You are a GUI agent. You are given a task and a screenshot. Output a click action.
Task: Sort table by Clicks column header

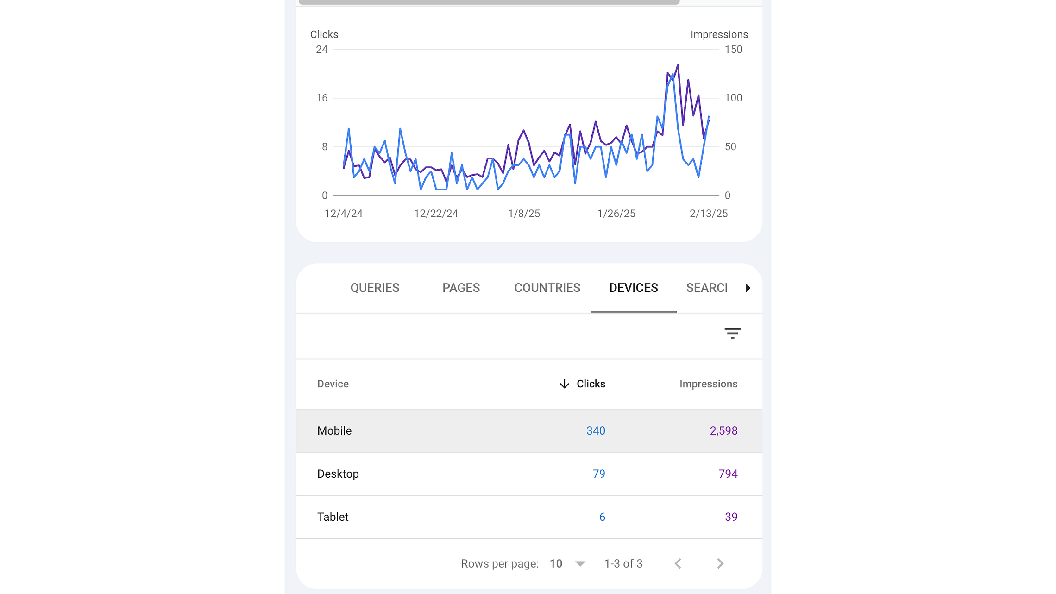tap(591, 384)
